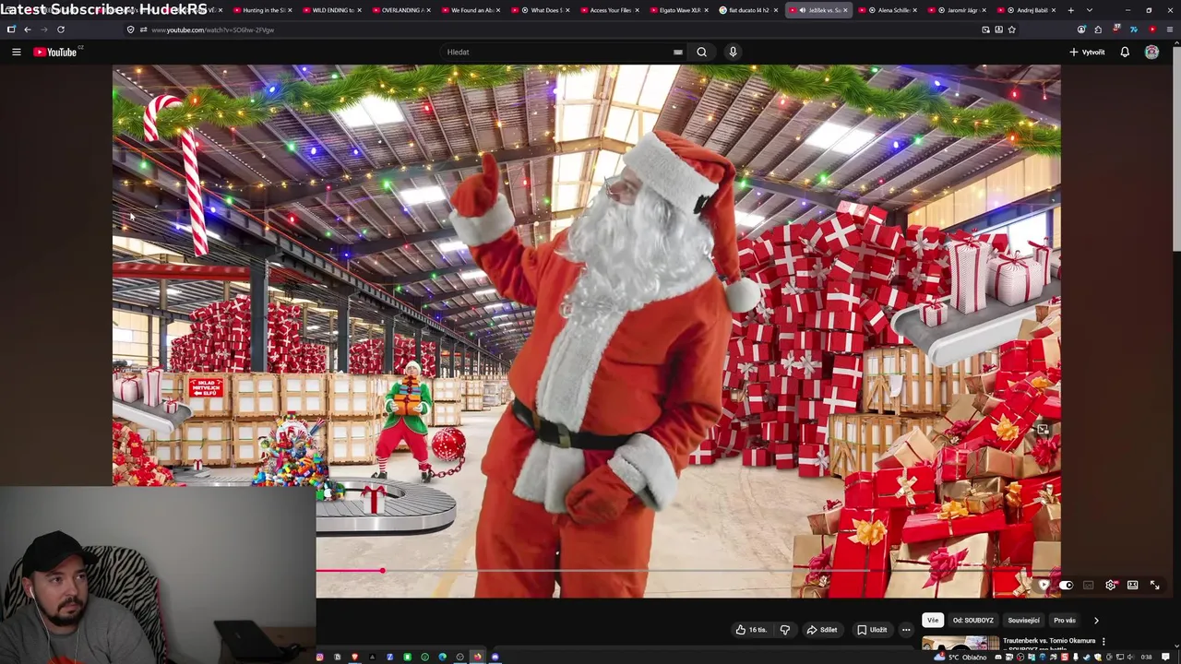Switch to the Elgato Wave XLR tab

pos(680,10)
